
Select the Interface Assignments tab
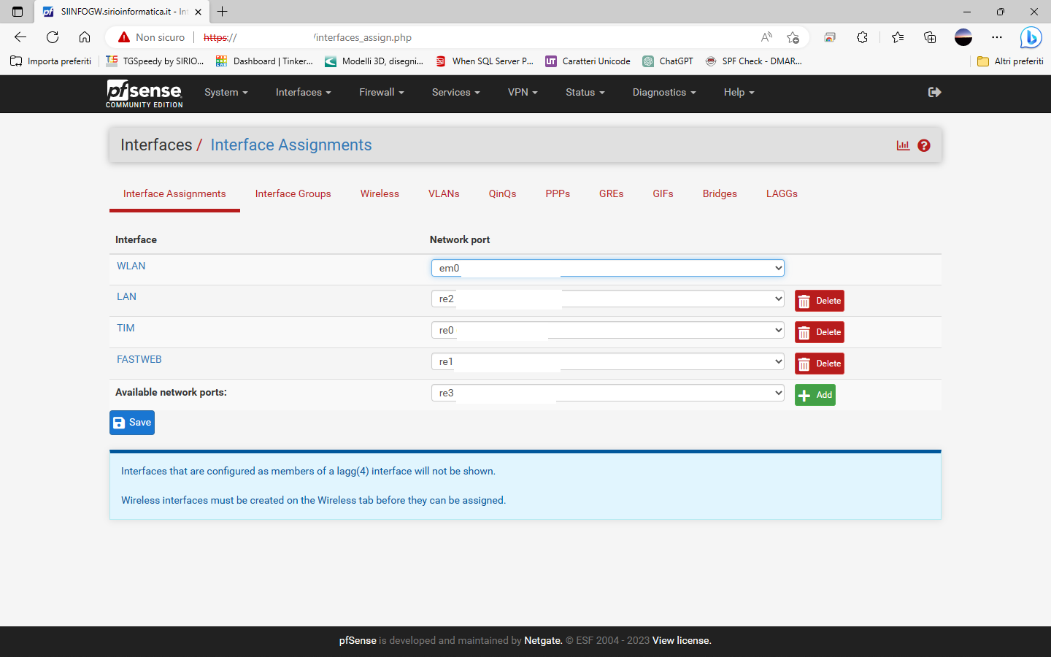[x=174, y=193]
